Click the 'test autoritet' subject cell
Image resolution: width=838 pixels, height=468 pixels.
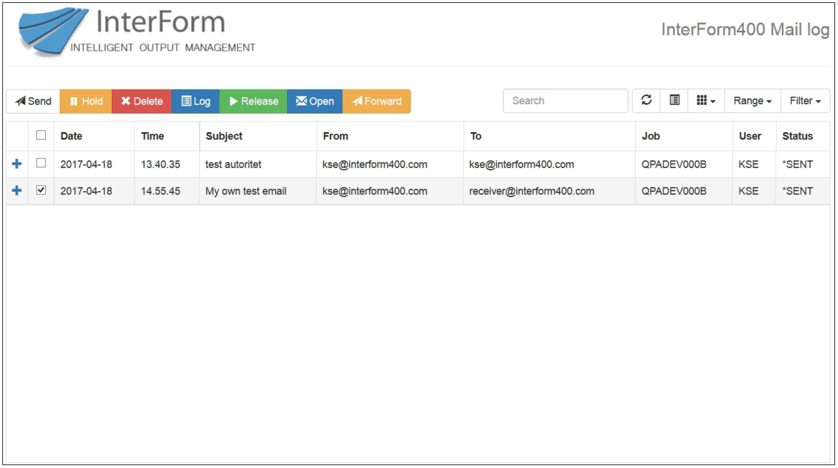258,164
